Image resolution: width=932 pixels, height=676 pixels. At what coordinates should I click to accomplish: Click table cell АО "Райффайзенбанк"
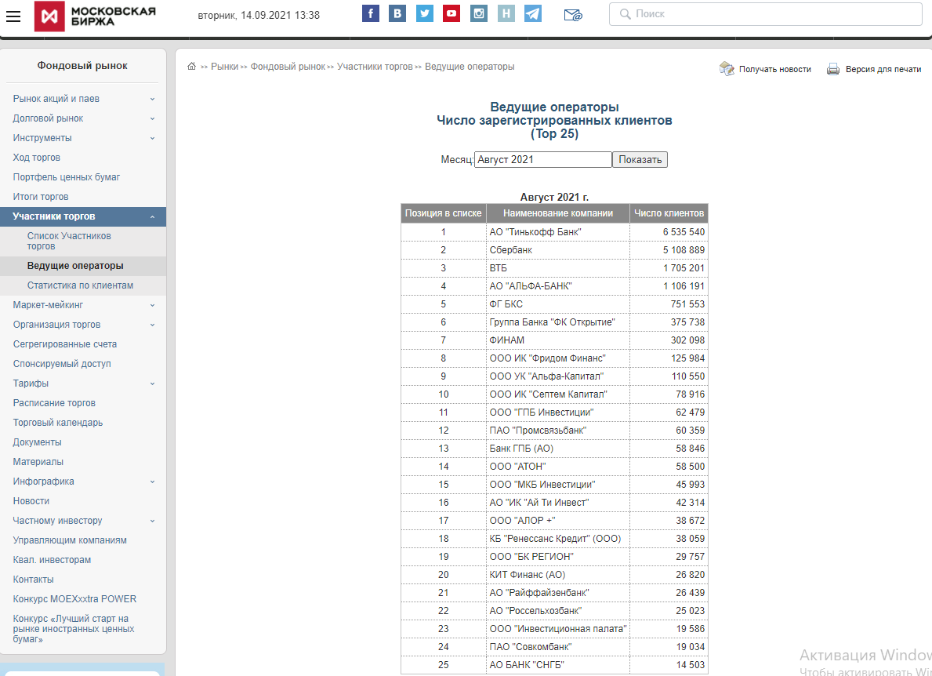click(557, 593)
